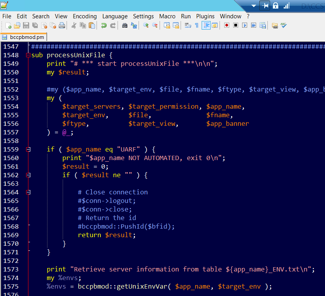Collapse the if app_name block fold
Image resolution: width=325 pixels, height=296 pixels.
28,149
